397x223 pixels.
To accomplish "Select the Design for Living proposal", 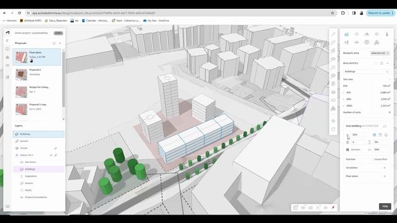I will pos(37,92).
